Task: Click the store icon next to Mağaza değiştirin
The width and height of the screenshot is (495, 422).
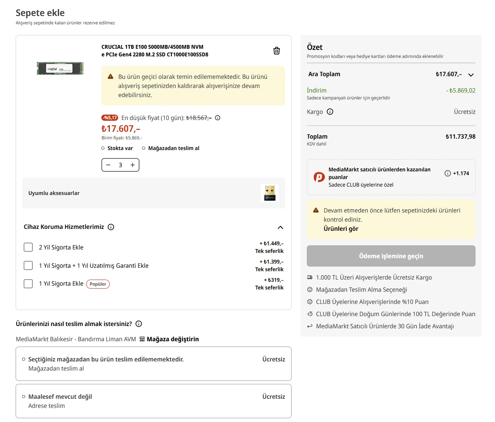Action: (x=142, y=339)
